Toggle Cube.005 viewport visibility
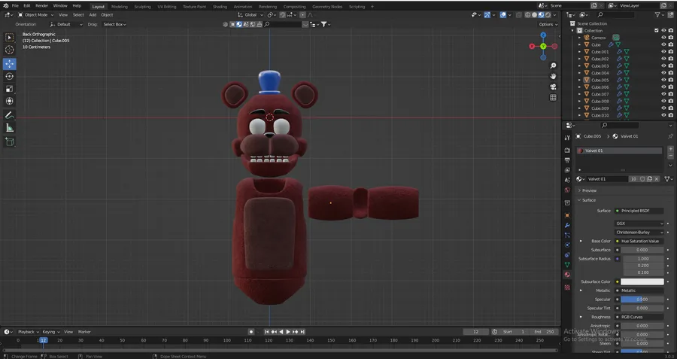Viewport: 677px width, 359px height. click(663, 80)
